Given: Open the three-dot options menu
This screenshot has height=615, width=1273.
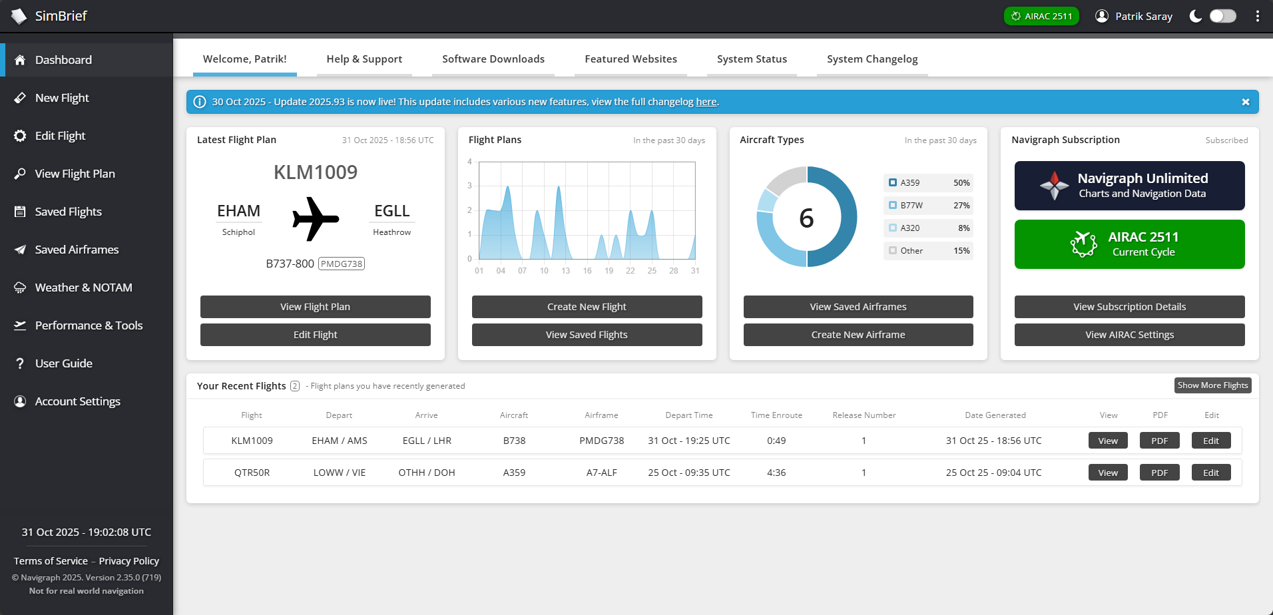Looking at the screenshot, I should click(x=1257, y=16).
